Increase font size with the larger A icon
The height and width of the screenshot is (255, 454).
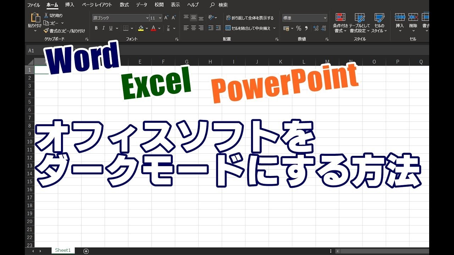point(166,18)
